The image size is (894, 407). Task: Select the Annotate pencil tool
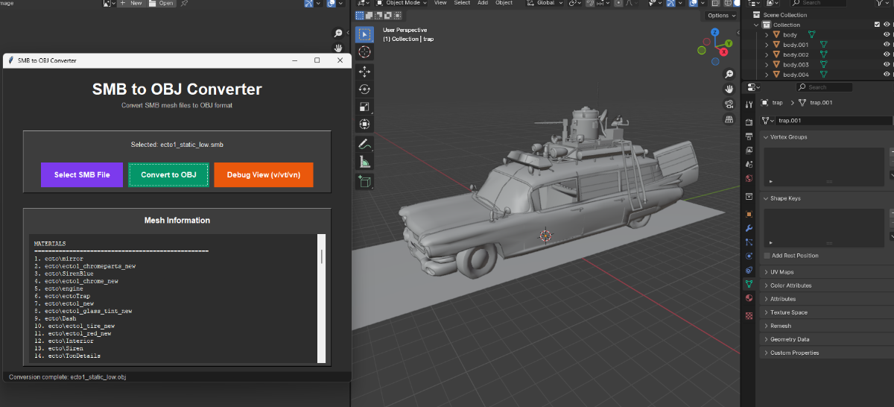[x=364, y=143]
